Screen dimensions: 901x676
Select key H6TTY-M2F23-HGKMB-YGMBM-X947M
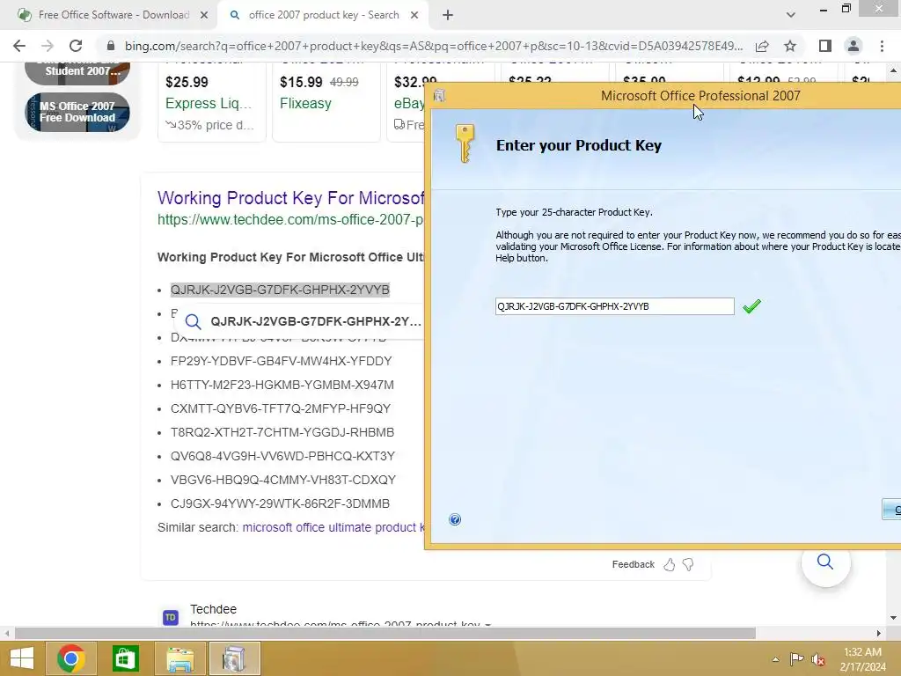tap(282, 386)
